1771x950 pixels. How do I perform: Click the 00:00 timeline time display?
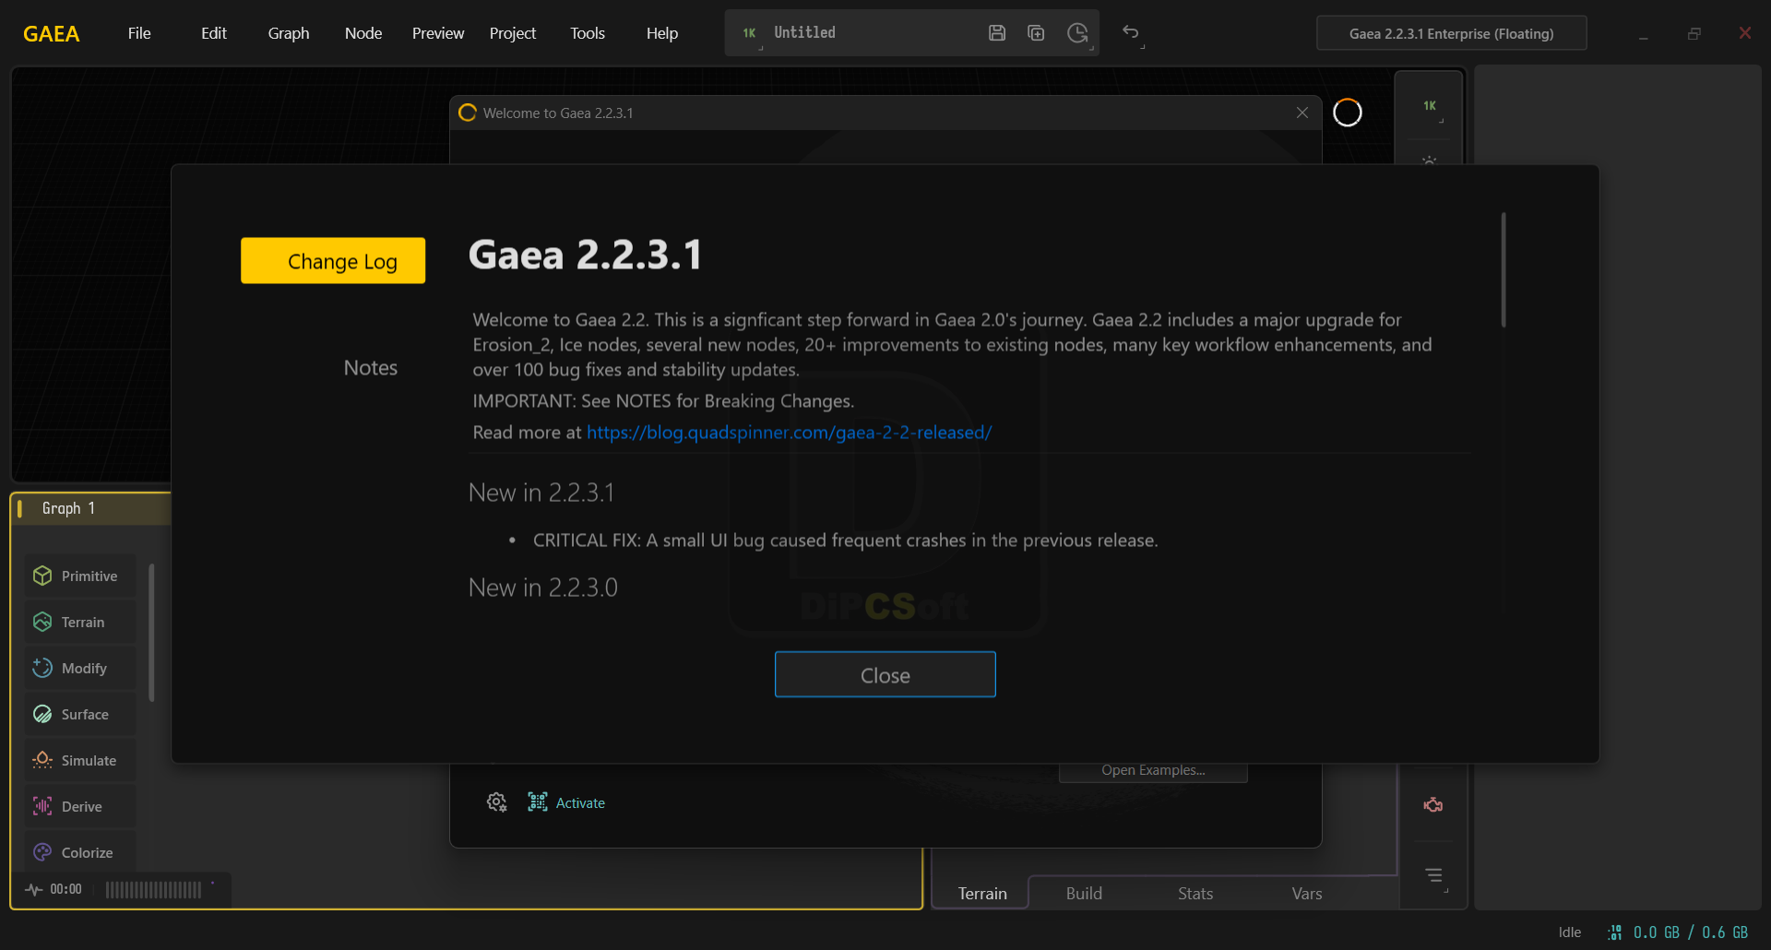click(65, 889)
